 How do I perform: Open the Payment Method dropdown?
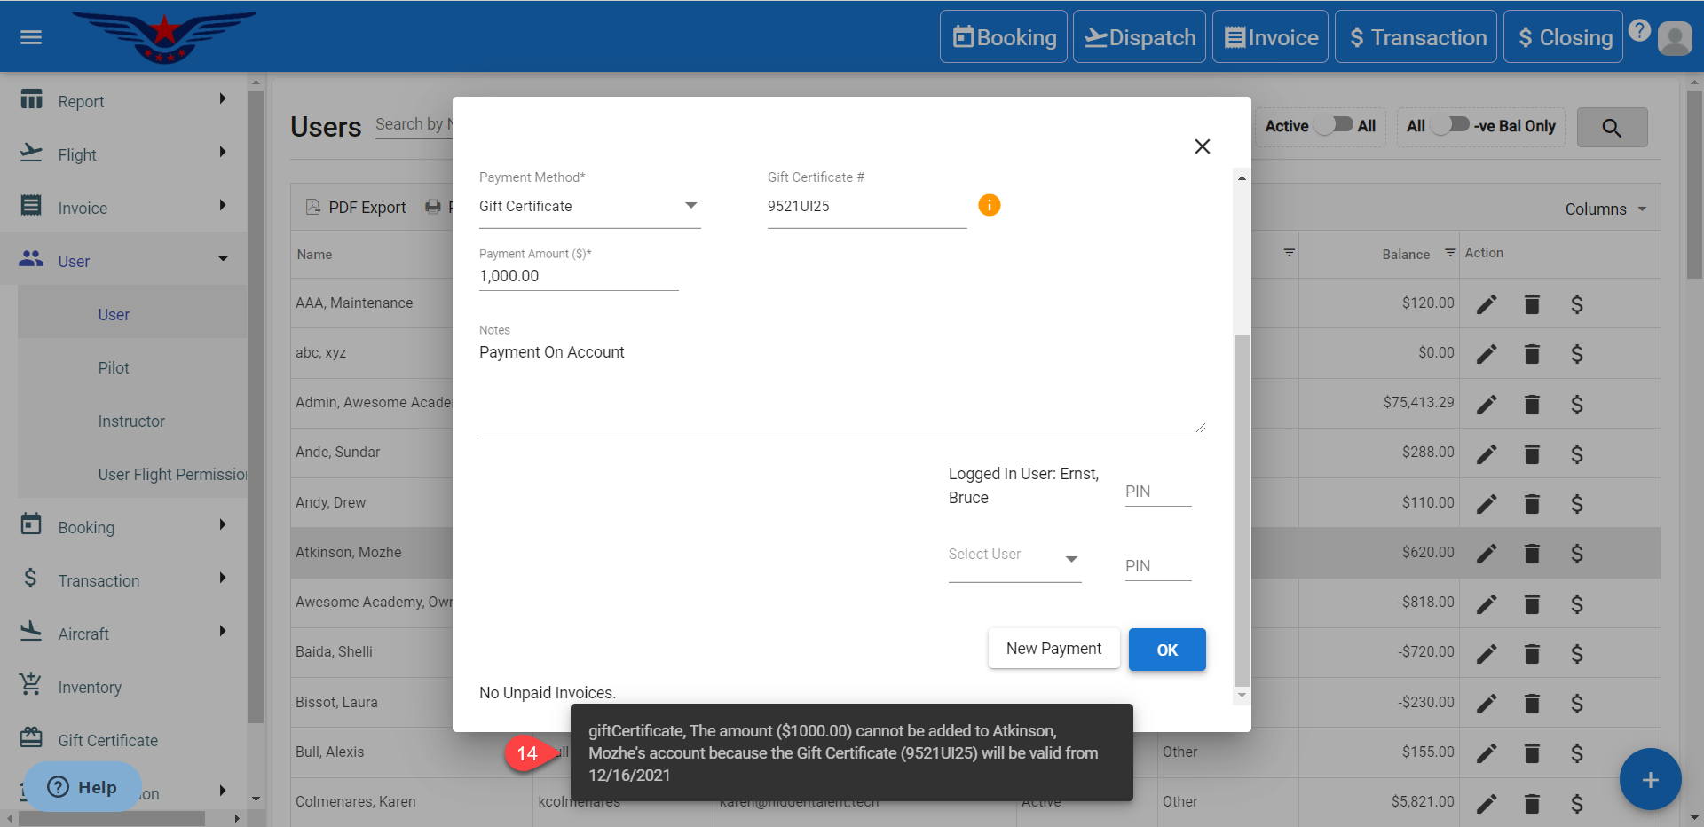tap(589, 207)
